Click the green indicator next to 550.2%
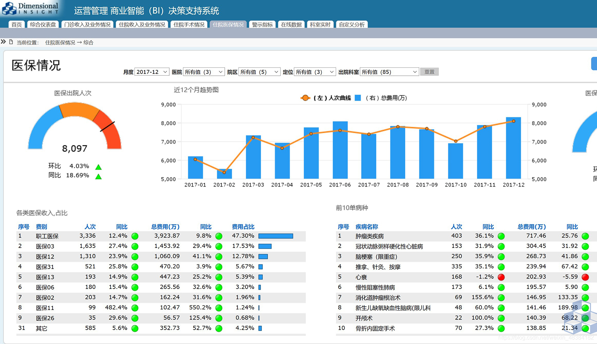This screenshot has height=344, width=597. 219,308
